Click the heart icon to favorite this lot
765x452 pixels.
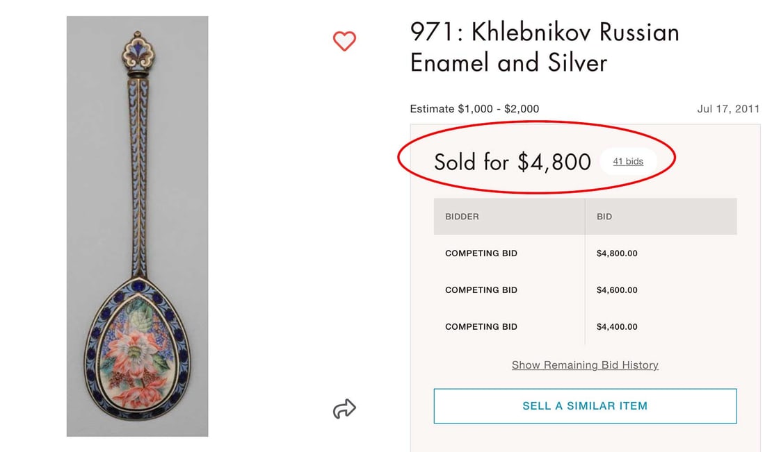click(x=344, y=42)
